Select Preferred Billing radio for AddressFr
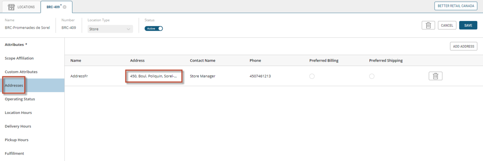This screenshot has height=161, width=483. pos(312,76)
